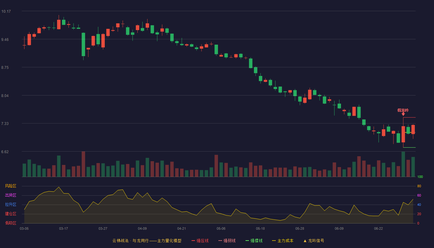This screenshot has width=434, height=248.
Task: Click the 06-09 date label
Action: pyautogui.click(x=339, y=228)
